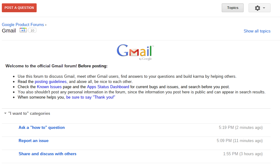Click the 1:55 PM (3 hours ago) timestamp
280x165 pixels.
(243, 154)
